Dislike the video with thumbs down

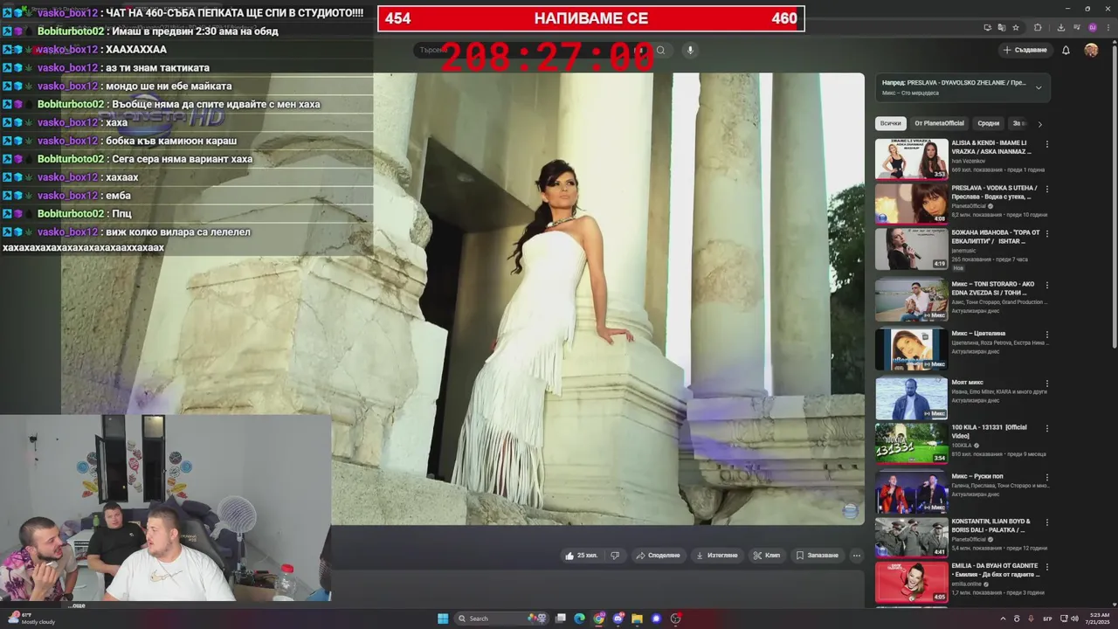(615, 555)
